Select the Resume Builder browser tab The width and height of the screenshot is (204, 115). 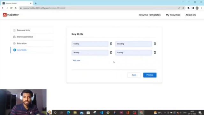[x=17, y=3]
